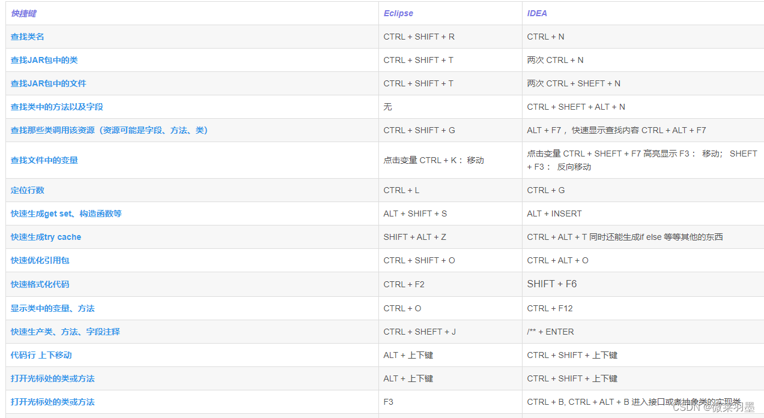The image size is (764, 418).
Task: Click the SHIFT + ALT + Z cell
Action: pyautogui.click(x=415, y=237)
